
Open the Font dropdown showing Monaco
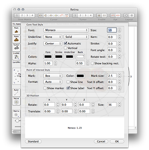[x=66, y=30]
